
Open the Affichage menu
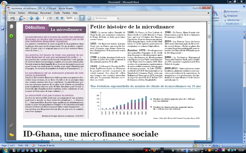[x=33, y=13]
